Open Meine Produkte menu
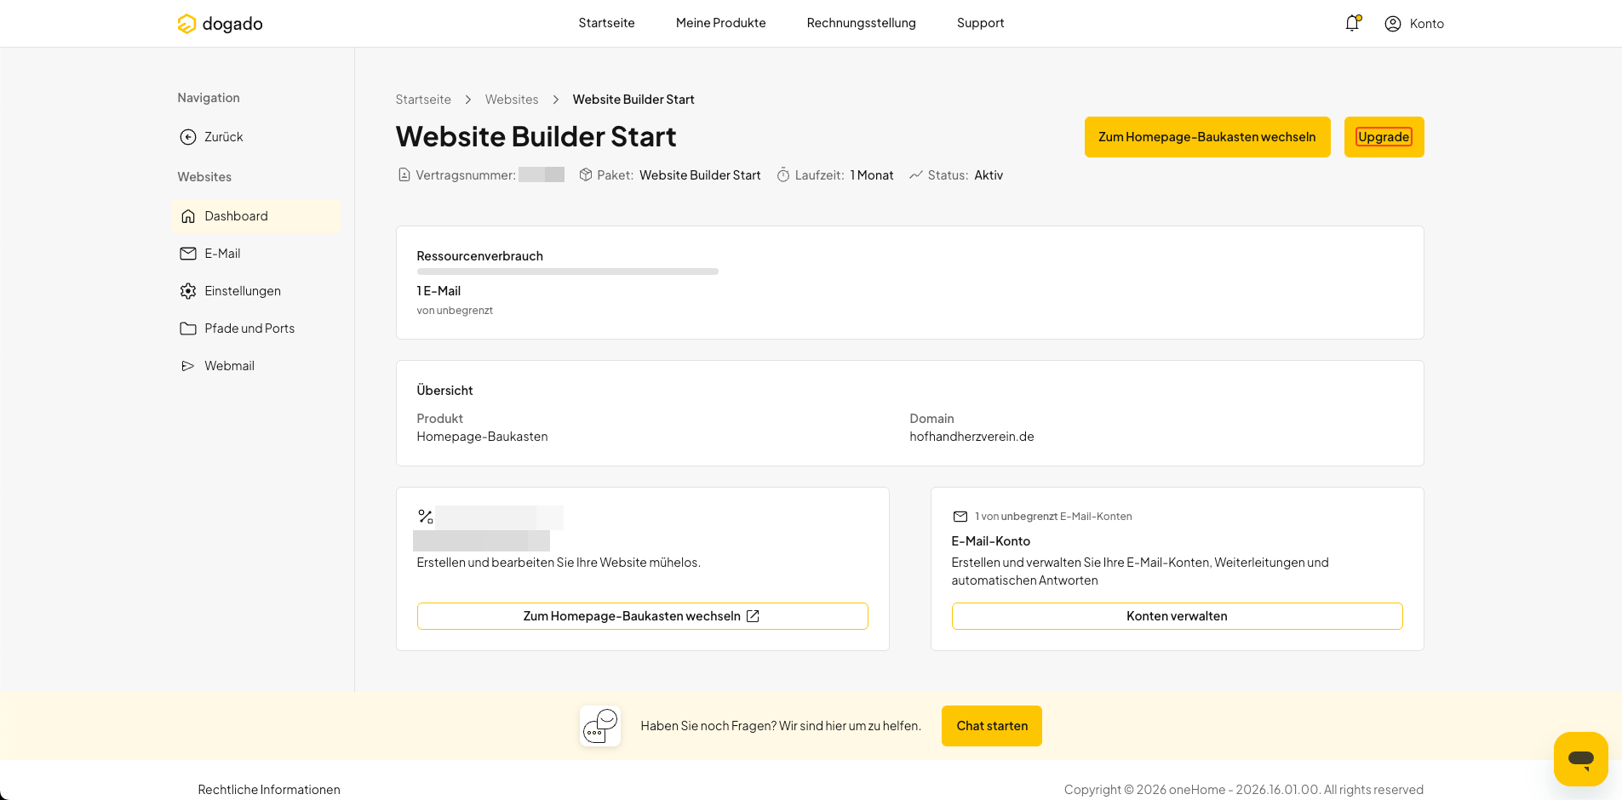This screenshot has height=800, width=1622. click(x=721, y=23)
